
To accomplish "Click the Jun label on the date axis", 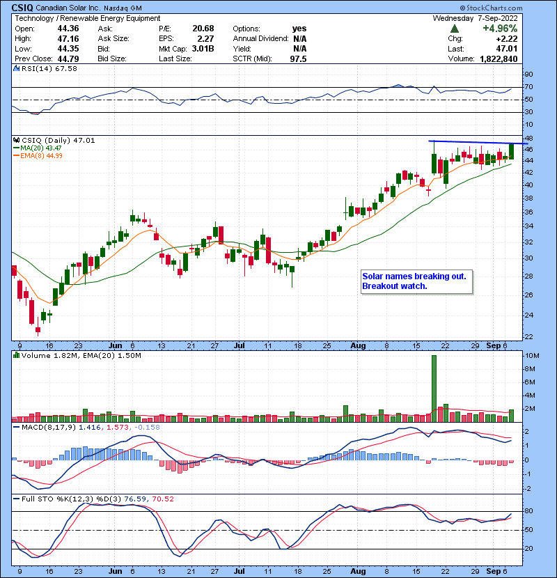I will 116,345.
